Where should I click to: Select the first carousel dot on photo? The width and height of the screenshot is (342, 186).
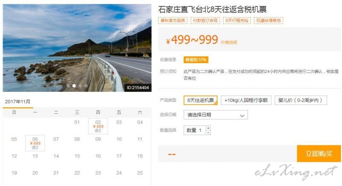pos(68,86)
